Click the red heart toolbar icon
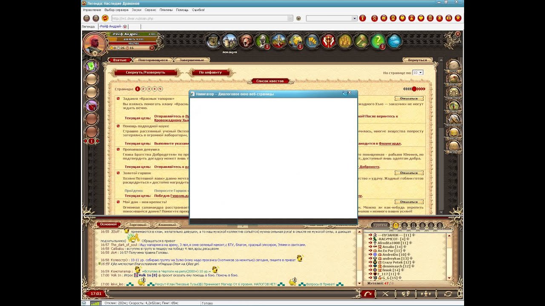Image resolution: width=545 pixels, height=306 pixels. pyautogui.click(x=421, y=18)
